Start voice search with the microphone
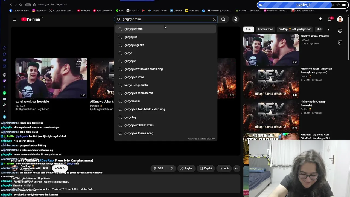 [x=236, y=19]
